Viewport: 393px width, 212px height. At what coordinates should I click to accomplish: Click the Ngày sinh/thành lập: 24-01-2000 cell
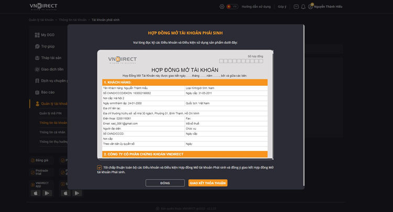[144, 103]
